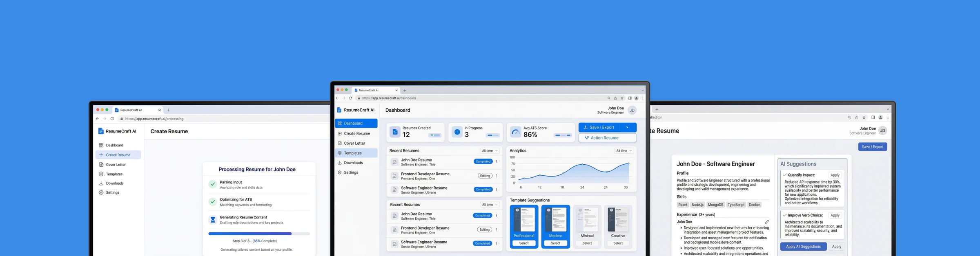
Task: Expand the All time dropdown in Analytics
Action: click(624, 151)
